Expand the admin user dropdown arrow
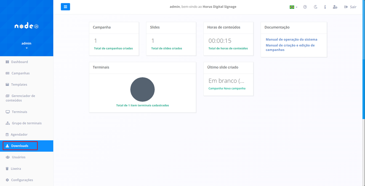This screenshot has height=186, width=365. point(27,48)
